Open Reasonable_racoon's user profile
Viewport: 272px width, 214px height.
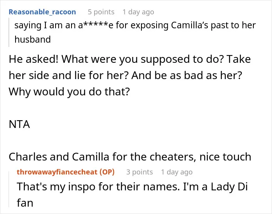pos(42,12)
